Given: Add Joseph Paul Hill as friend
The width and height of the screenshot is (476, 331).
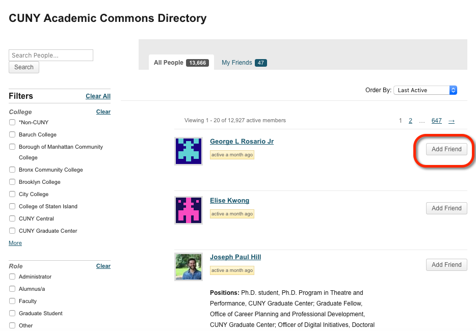Looking at the screenshot, I should pyautogui.click(x=446, y=265).
